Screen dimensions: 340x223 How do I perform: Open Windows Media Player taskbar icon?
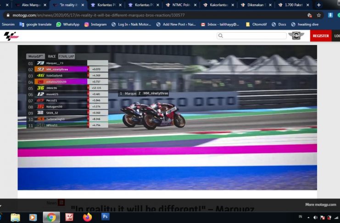[x=33, y=217]
